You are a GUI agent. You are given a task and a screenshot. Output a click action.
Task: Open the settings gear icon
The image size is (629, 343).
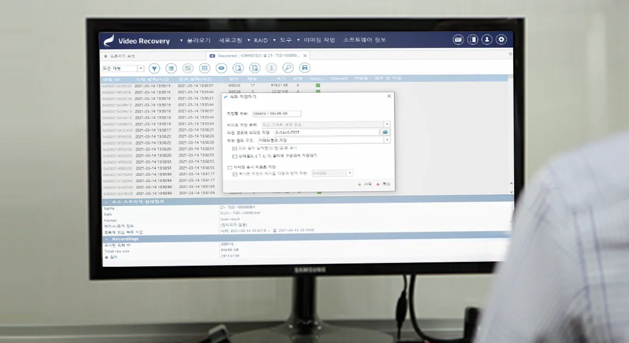pos(501,40)
